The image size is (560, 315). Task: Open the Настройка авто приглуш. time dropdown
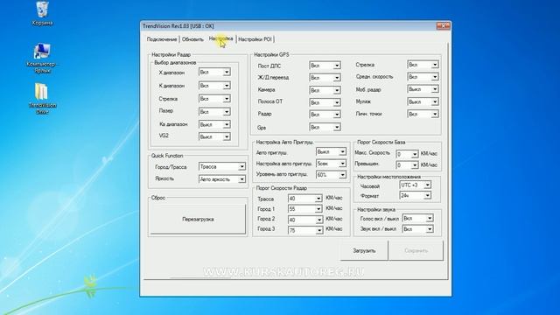[331, 164]
